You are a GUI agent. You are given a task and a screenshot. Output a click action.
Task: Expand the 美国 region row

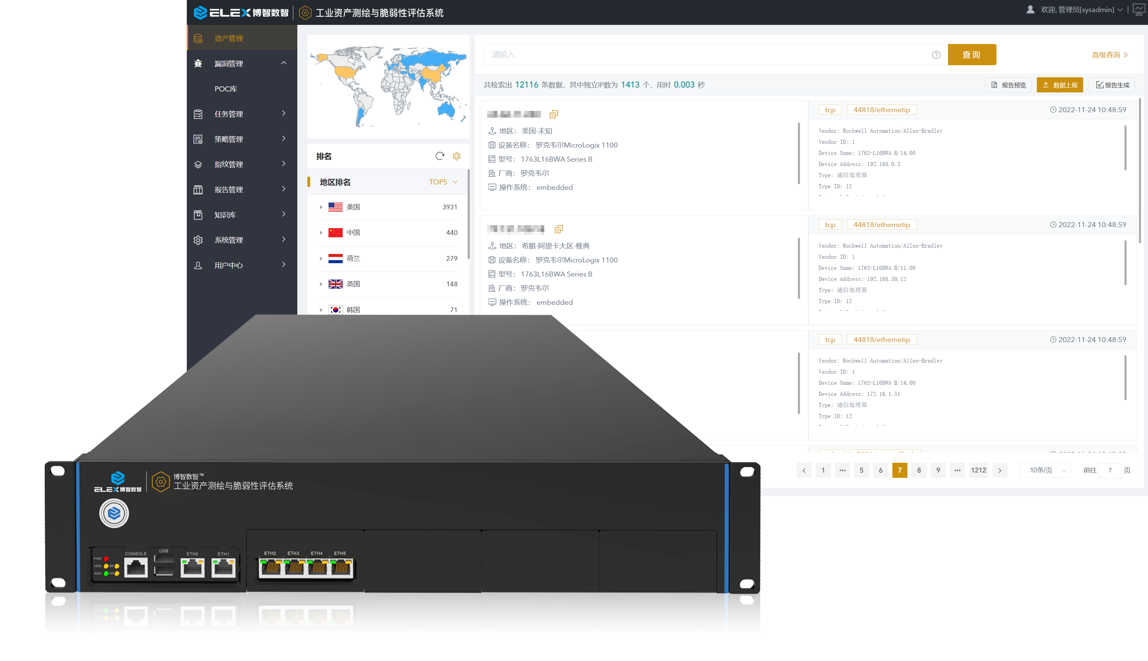[x=321, y=207]
